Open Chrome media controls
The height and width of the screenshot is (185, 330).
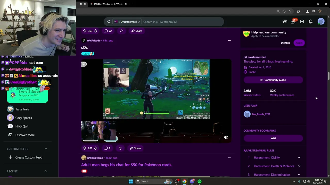313,11
